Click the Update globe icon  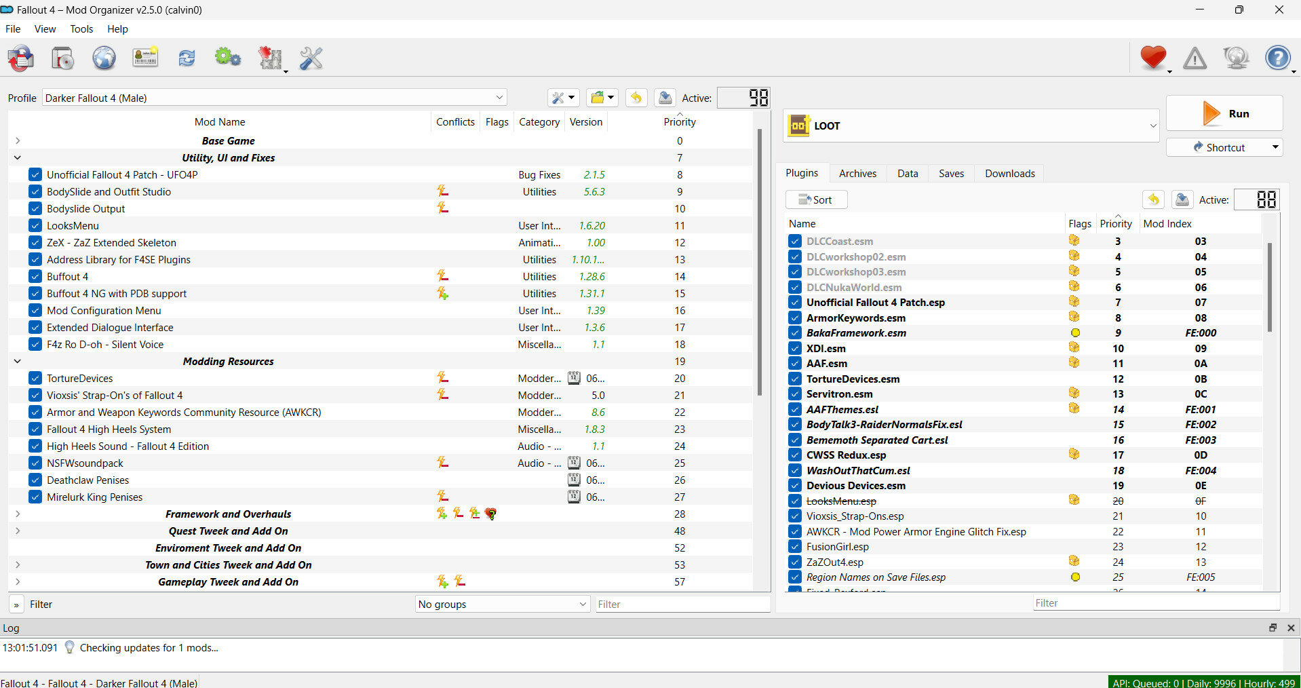(x=1236, y=58)
